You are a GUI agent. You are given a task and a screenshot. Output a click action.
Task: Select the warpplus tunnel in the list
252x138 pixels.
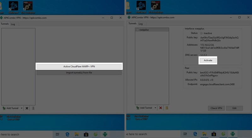tap(152, 30)
